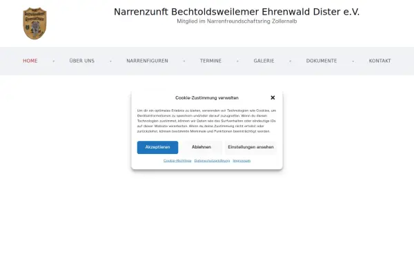Accept cookies with Akzeptieren button
This screenshot has width=414, height=259.
(x=157, y=147)
